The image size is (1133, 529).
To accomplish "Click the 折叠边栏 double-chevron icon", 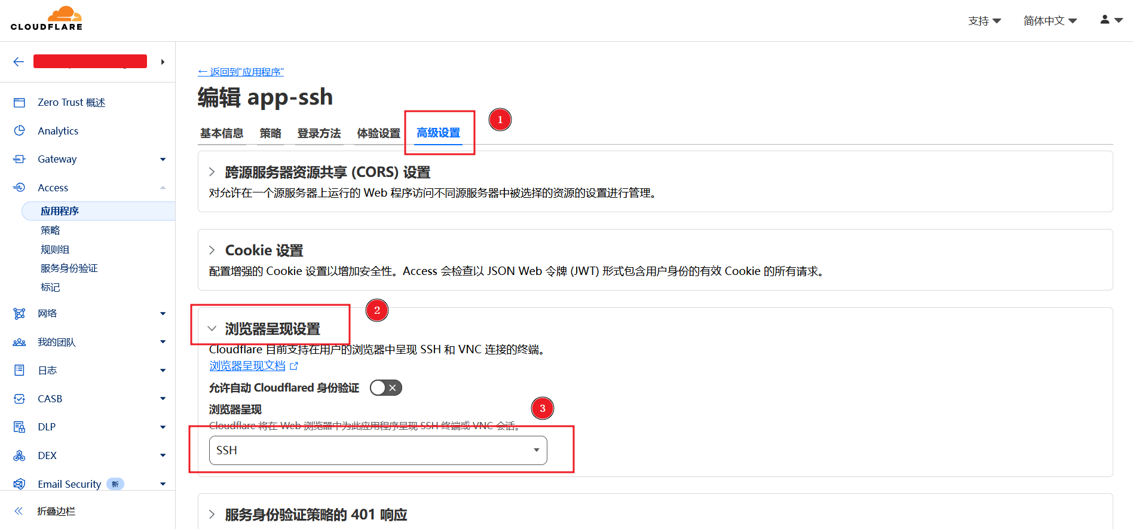I will click(19, 511).
